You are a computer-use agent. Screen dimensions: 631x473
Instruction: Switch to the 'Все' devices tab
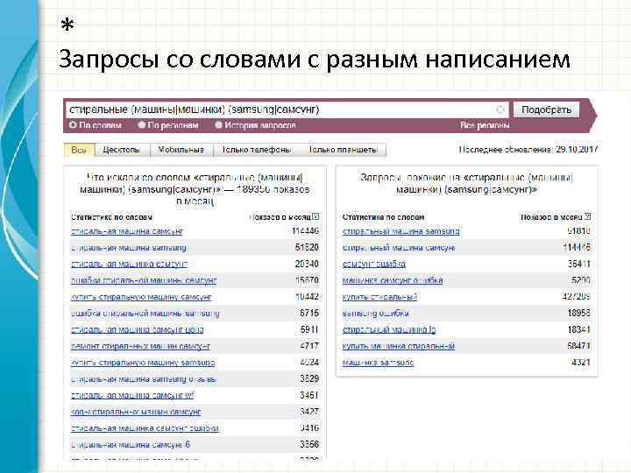point(79,150)
